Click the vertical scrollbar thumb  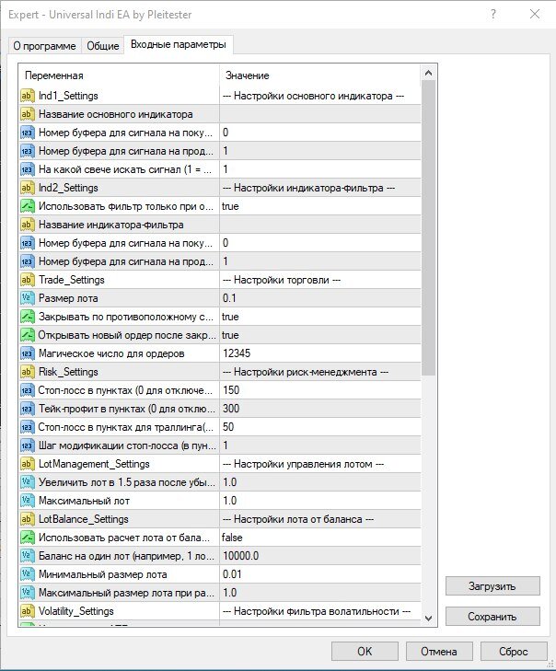coord(428,227)
